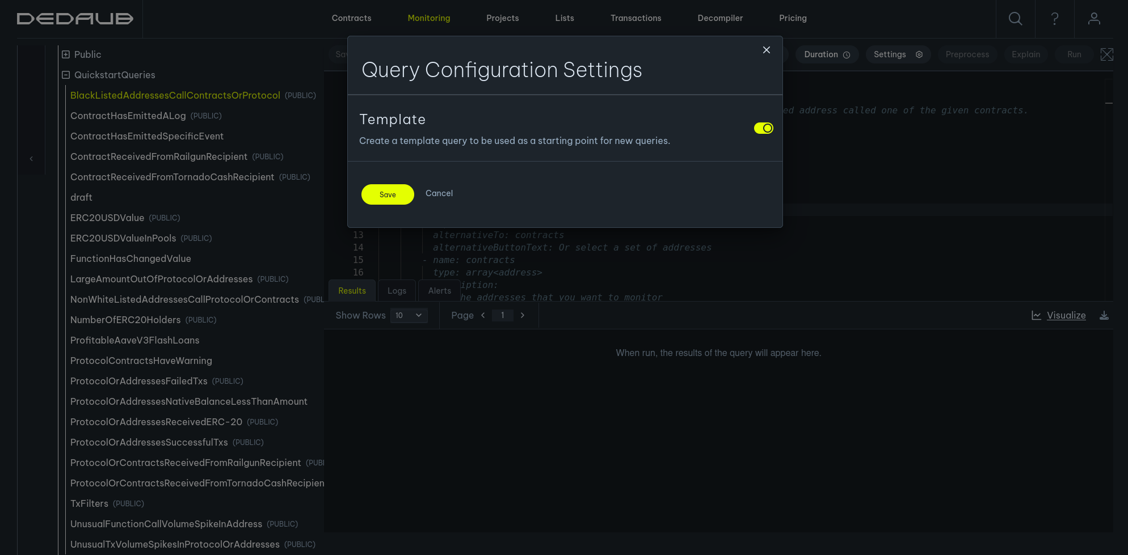Expand the Public folder

point(66,54)
